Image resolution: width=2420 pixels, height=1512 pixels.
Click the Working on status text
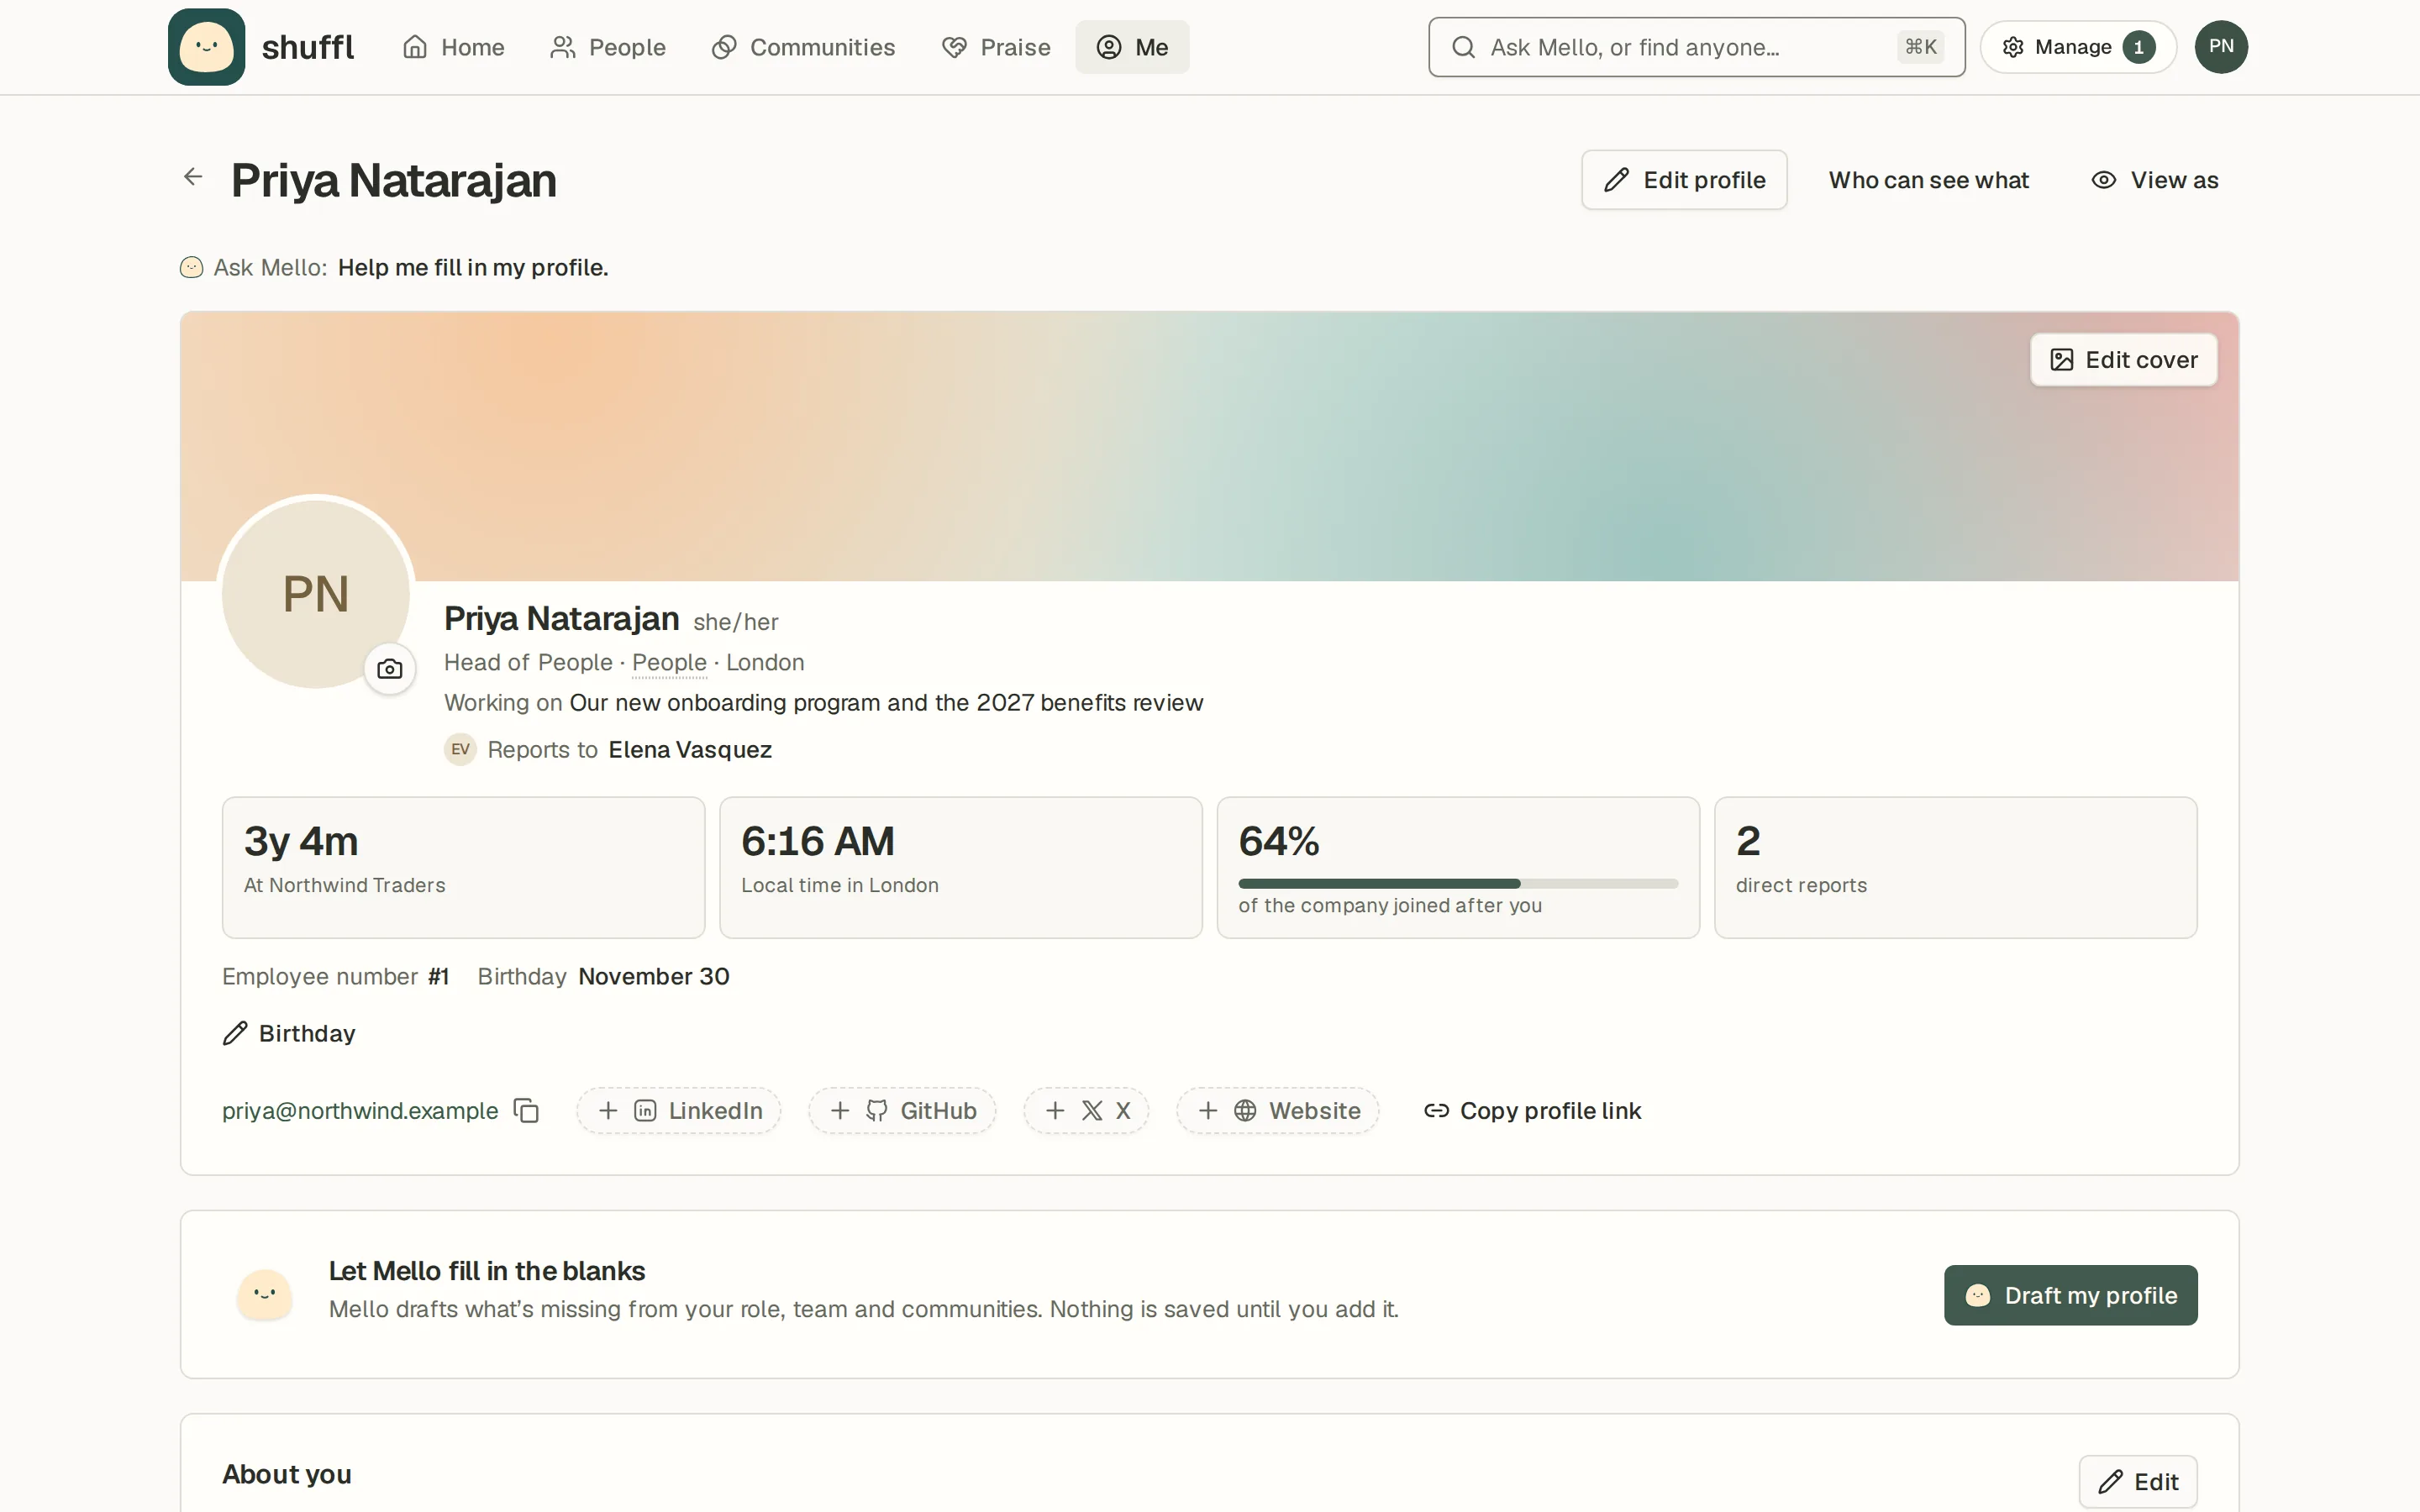click(823, 702)
